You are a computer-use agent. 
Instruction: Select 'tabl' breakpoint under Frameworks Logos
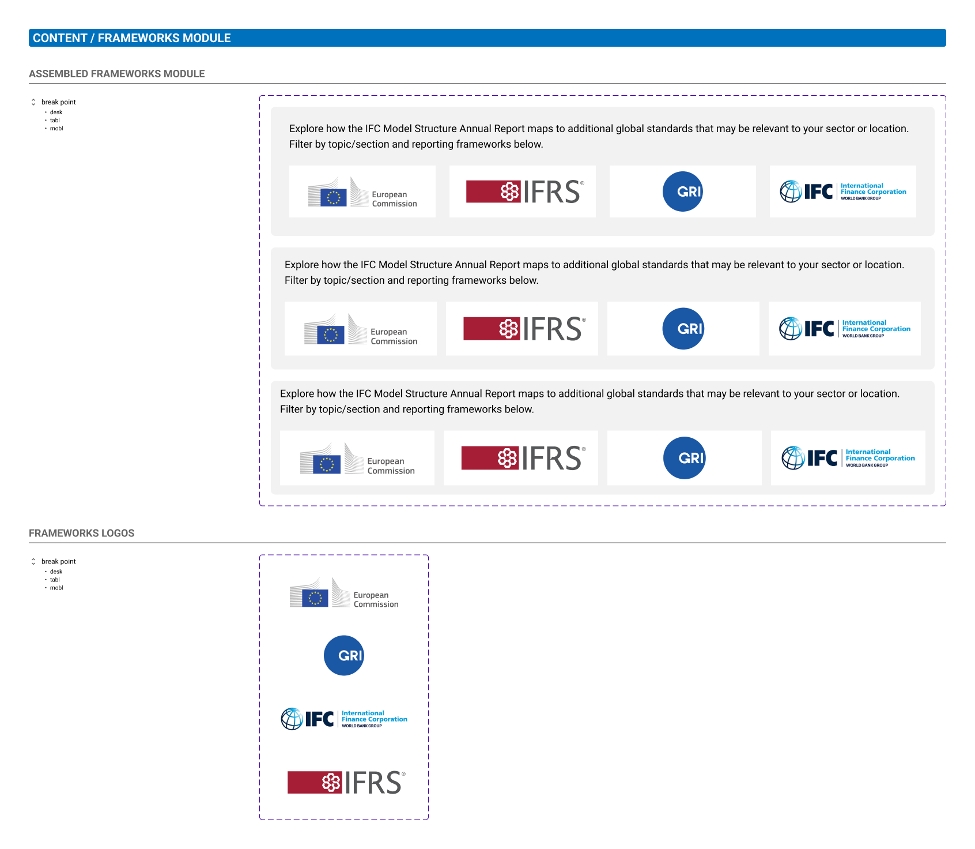55,580
